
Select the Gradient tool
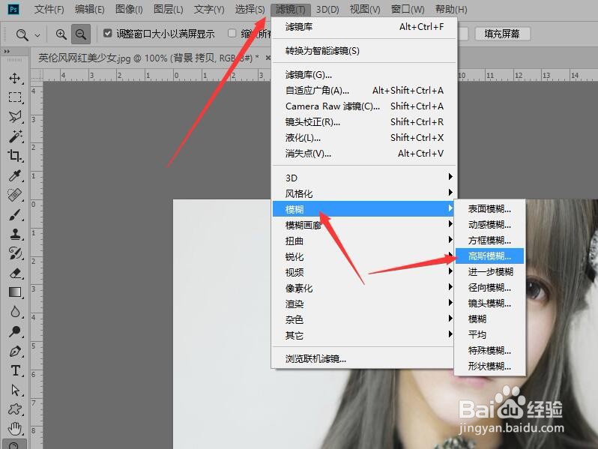15,292
